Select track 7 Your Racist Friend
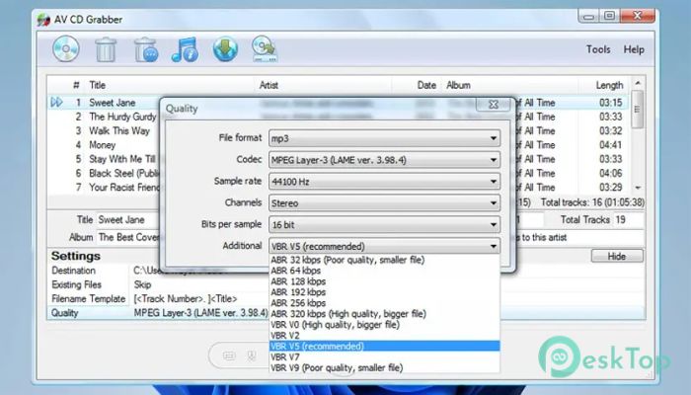Screen dimensions: 691x395 point(124,188)
